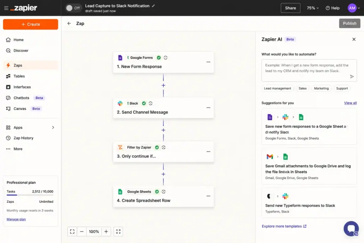This screenshot has height=243, width=364.
Task: Select Zaps in the sidebar
Action: (31, 65)
